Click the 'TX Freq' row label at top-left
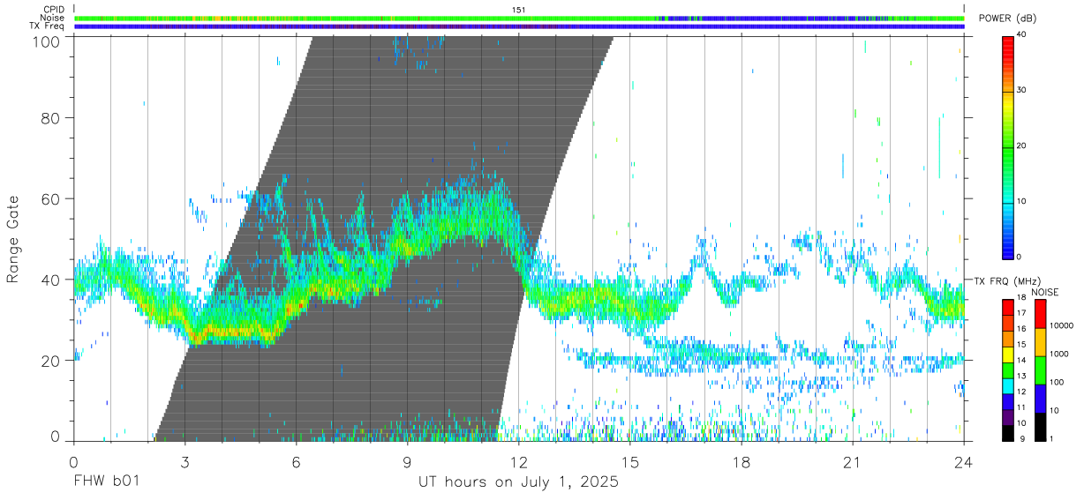Image resolution: width=1084 pixels, height=500 pixels. (x=48, y=26)
